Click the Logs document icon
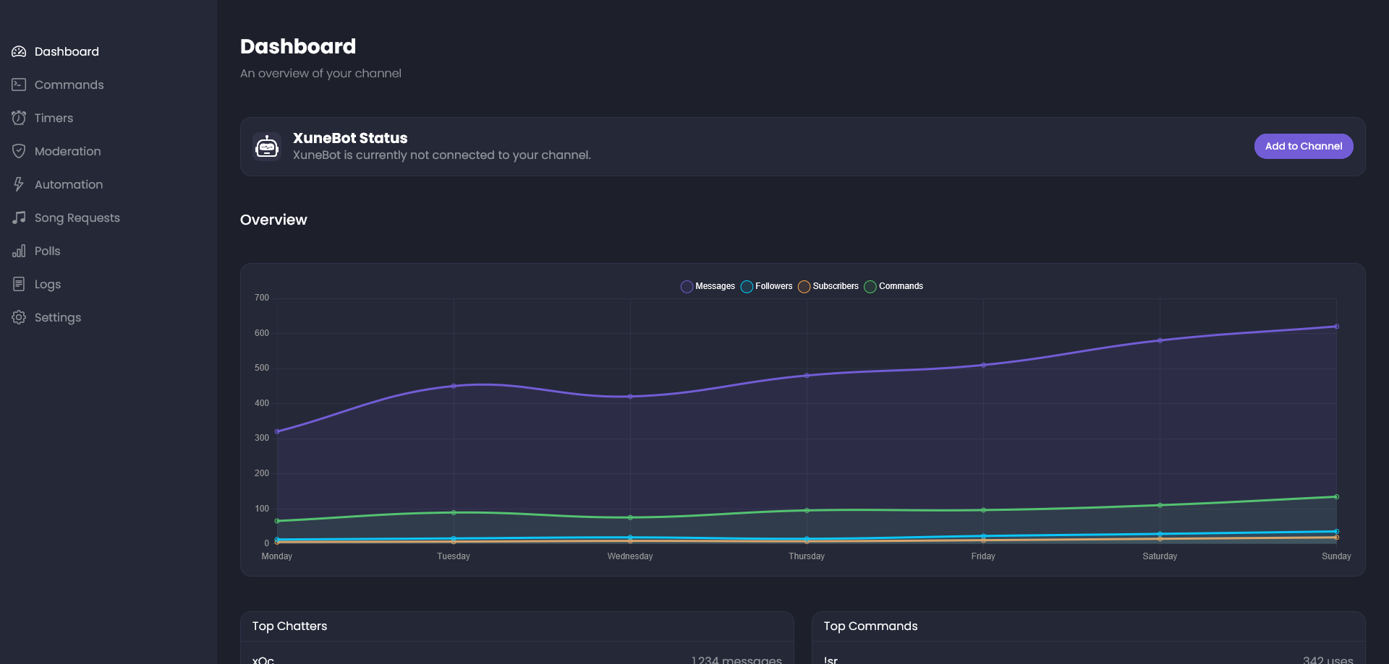 19,284
